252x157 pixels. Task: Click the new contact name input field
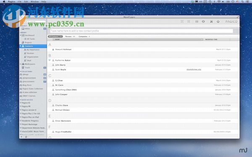pos(142,31)
